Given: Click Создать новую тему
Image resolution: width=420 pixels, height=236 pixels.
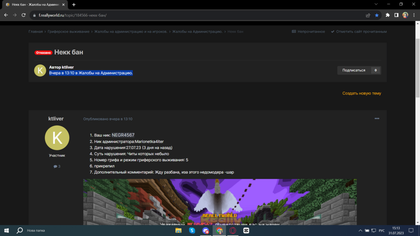Looking at the screenshot, I should tap(362, 93).
